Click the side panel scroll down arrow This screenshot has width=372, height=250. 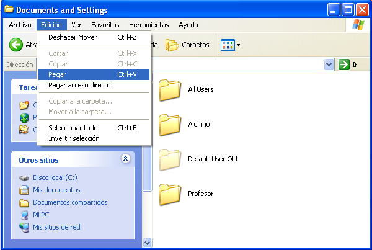point(148,243)
